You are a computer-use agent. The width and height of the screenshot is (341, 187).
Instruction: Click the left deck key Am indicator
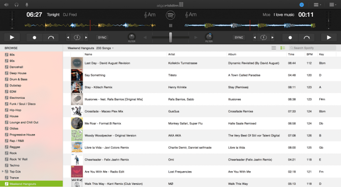pyautogui.click(x=150, y=14)
